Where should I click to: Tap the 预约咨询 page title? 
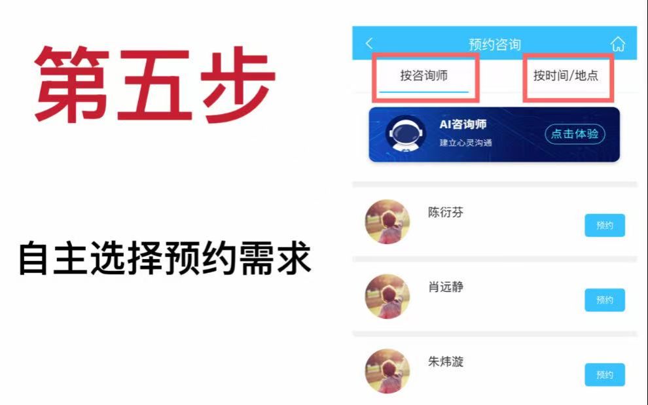495,44
